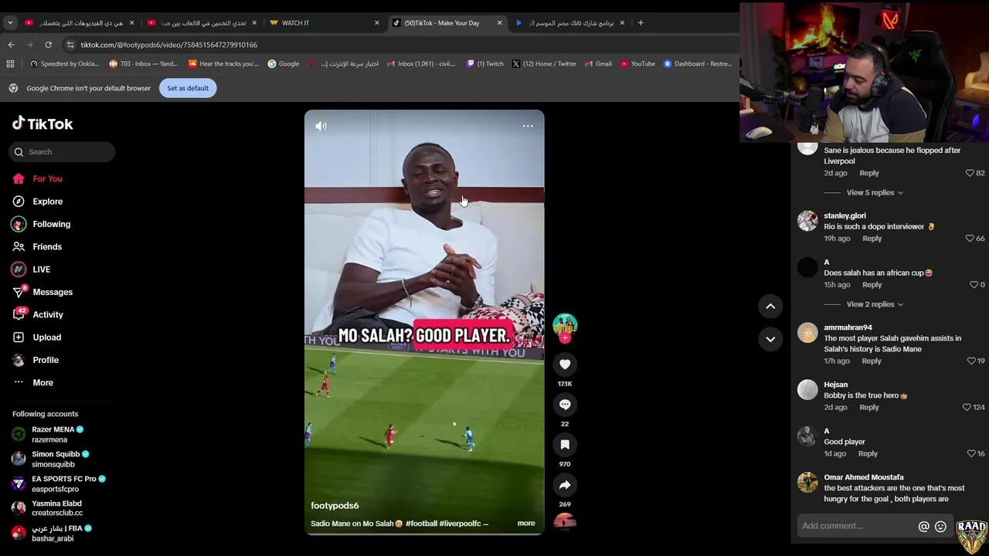Image resolution: width=989 pixels, height=556 pixels.
Task: Open the Home / Twitter bookmark
Action: coord(544,64)
